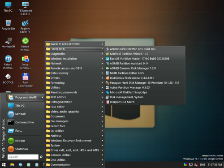Open Video, audio, graphics folder
This screenshot has width=224, height=168.
tap(75, 112)
